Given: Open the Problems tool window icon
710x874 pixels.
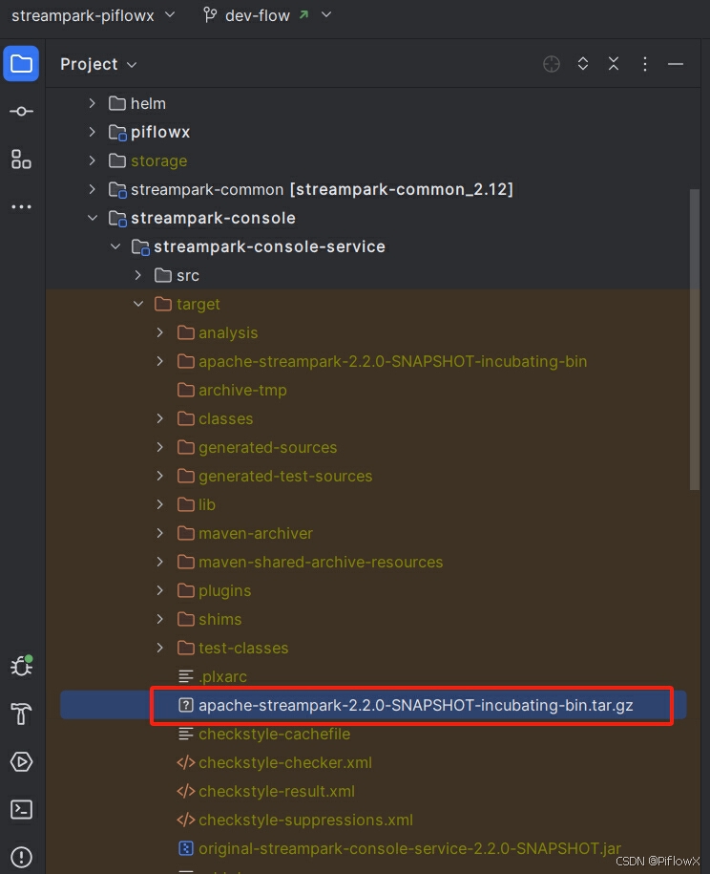Looking at the screenshot, I should click(x=21, y=857).
